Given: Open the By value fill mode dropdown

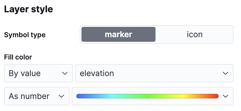Looking at the screenshot, I should point(38,73).
